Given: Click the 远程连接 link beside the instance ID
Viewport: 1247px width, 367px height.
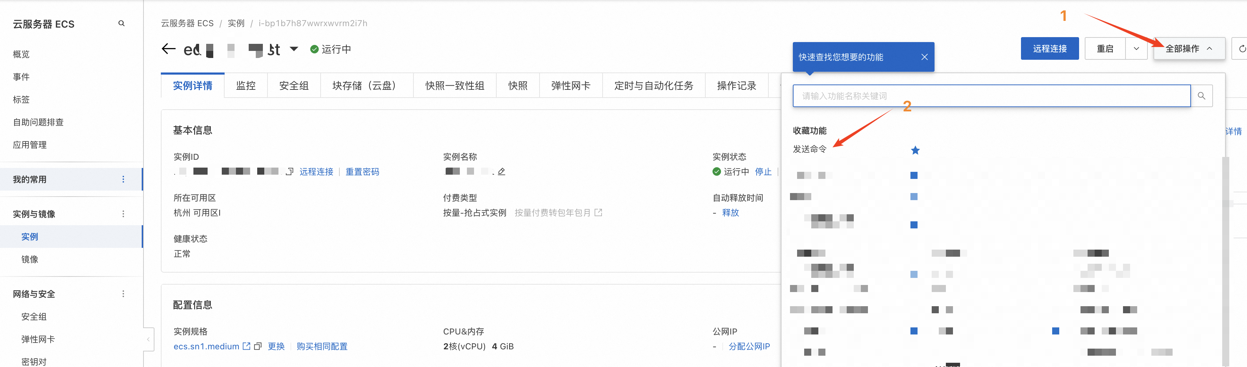Looking at the screenshot, I should pyautogui.click(x=316, y=172).
